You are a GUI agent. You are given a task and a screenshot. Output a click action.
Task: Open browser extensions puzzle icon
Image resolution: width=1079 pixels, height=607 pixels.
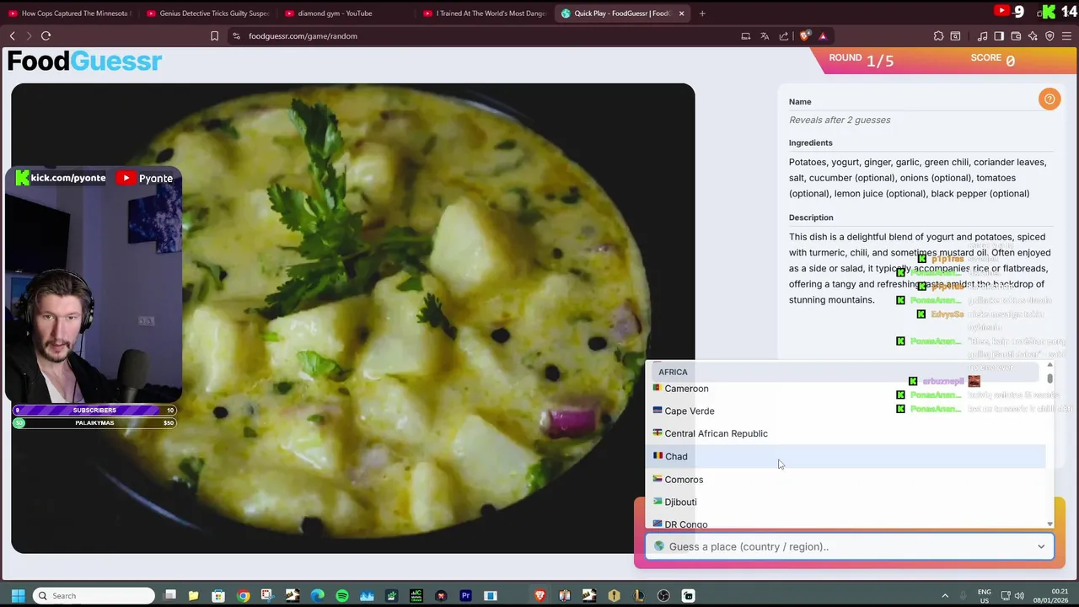pos(938,36)
